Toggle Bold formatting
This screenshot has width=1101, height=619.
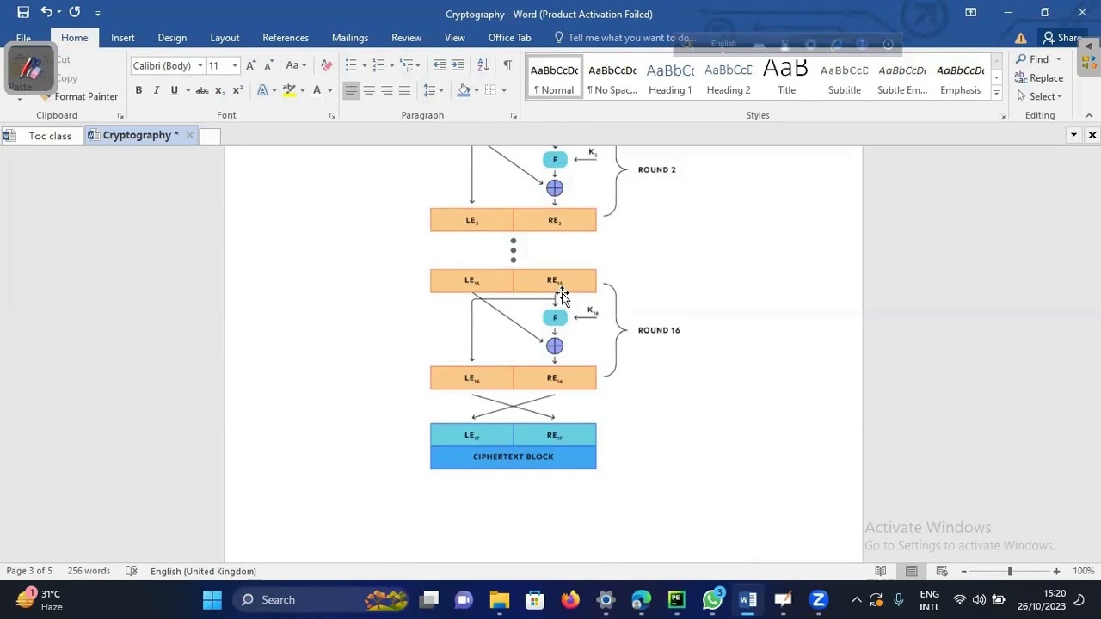[138, 90]
